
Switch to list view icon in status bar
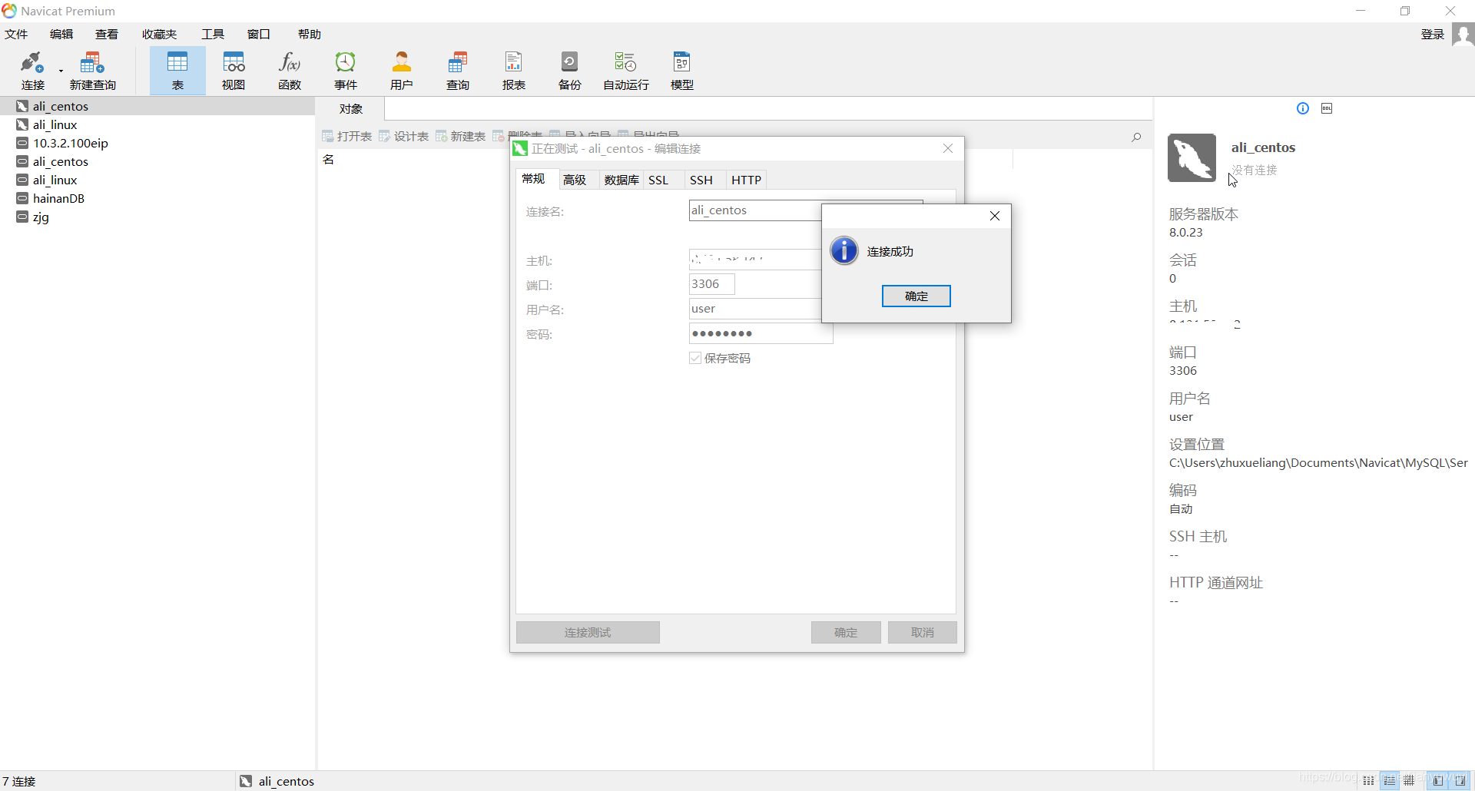click(x=1369, y=780)
